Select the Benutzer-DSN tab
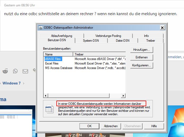Image resolution: width=184 pixels, height=137 pixels. coord(57,40)
